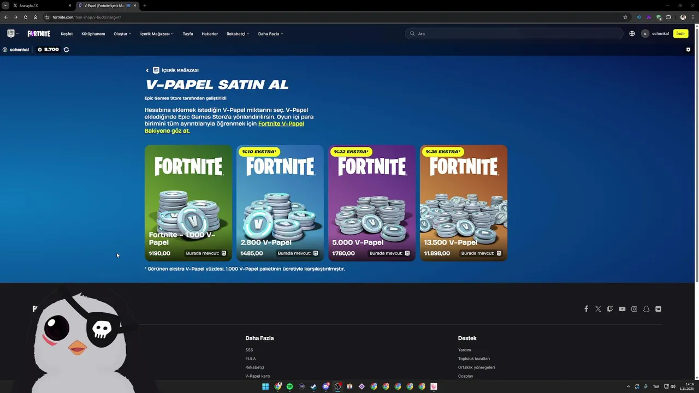Open Discord from the taskbar
699x393 pixels.
pos(325,386)
